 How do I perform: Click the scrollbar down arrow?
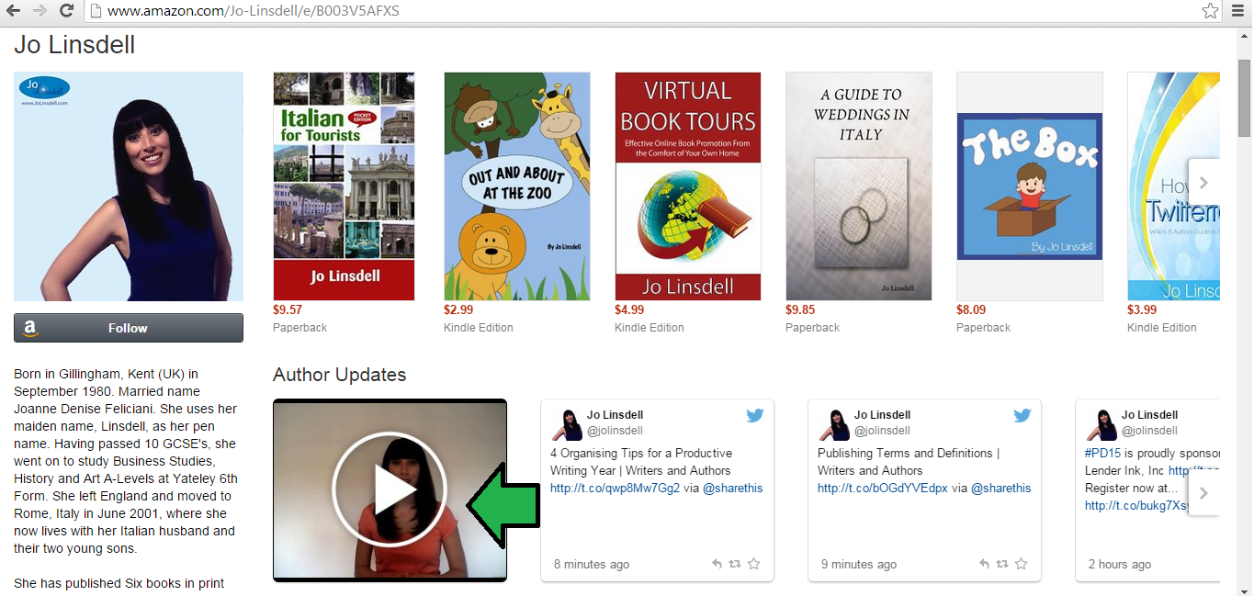(x=1244, y=589)
